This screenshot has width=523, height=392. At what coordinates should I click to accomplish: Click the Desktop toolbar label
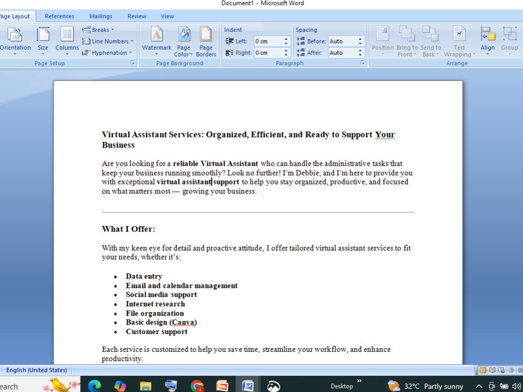pos(342,386)
